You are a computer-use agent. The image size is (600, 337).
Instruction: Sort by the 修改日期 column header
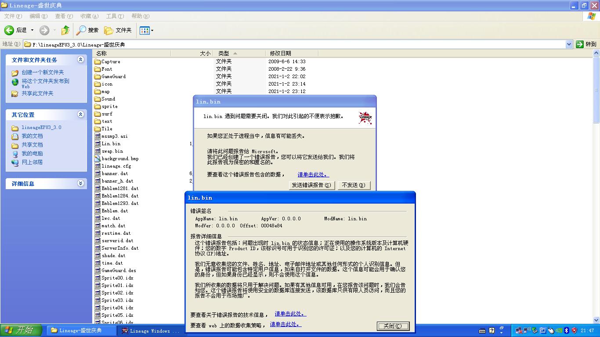(x=292, y=53)
